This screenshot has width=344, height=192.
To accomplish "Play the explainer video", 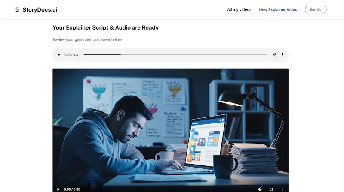I will pos(58,189).
